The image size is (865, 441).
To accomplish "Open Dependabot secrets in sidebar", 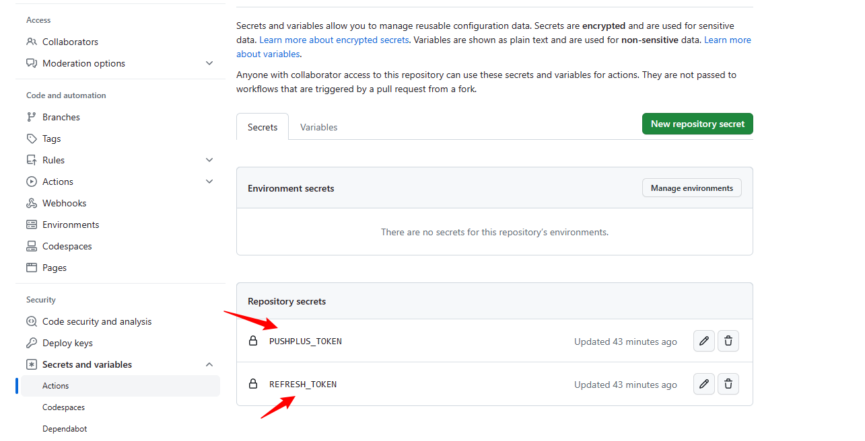I will (65, 429).
